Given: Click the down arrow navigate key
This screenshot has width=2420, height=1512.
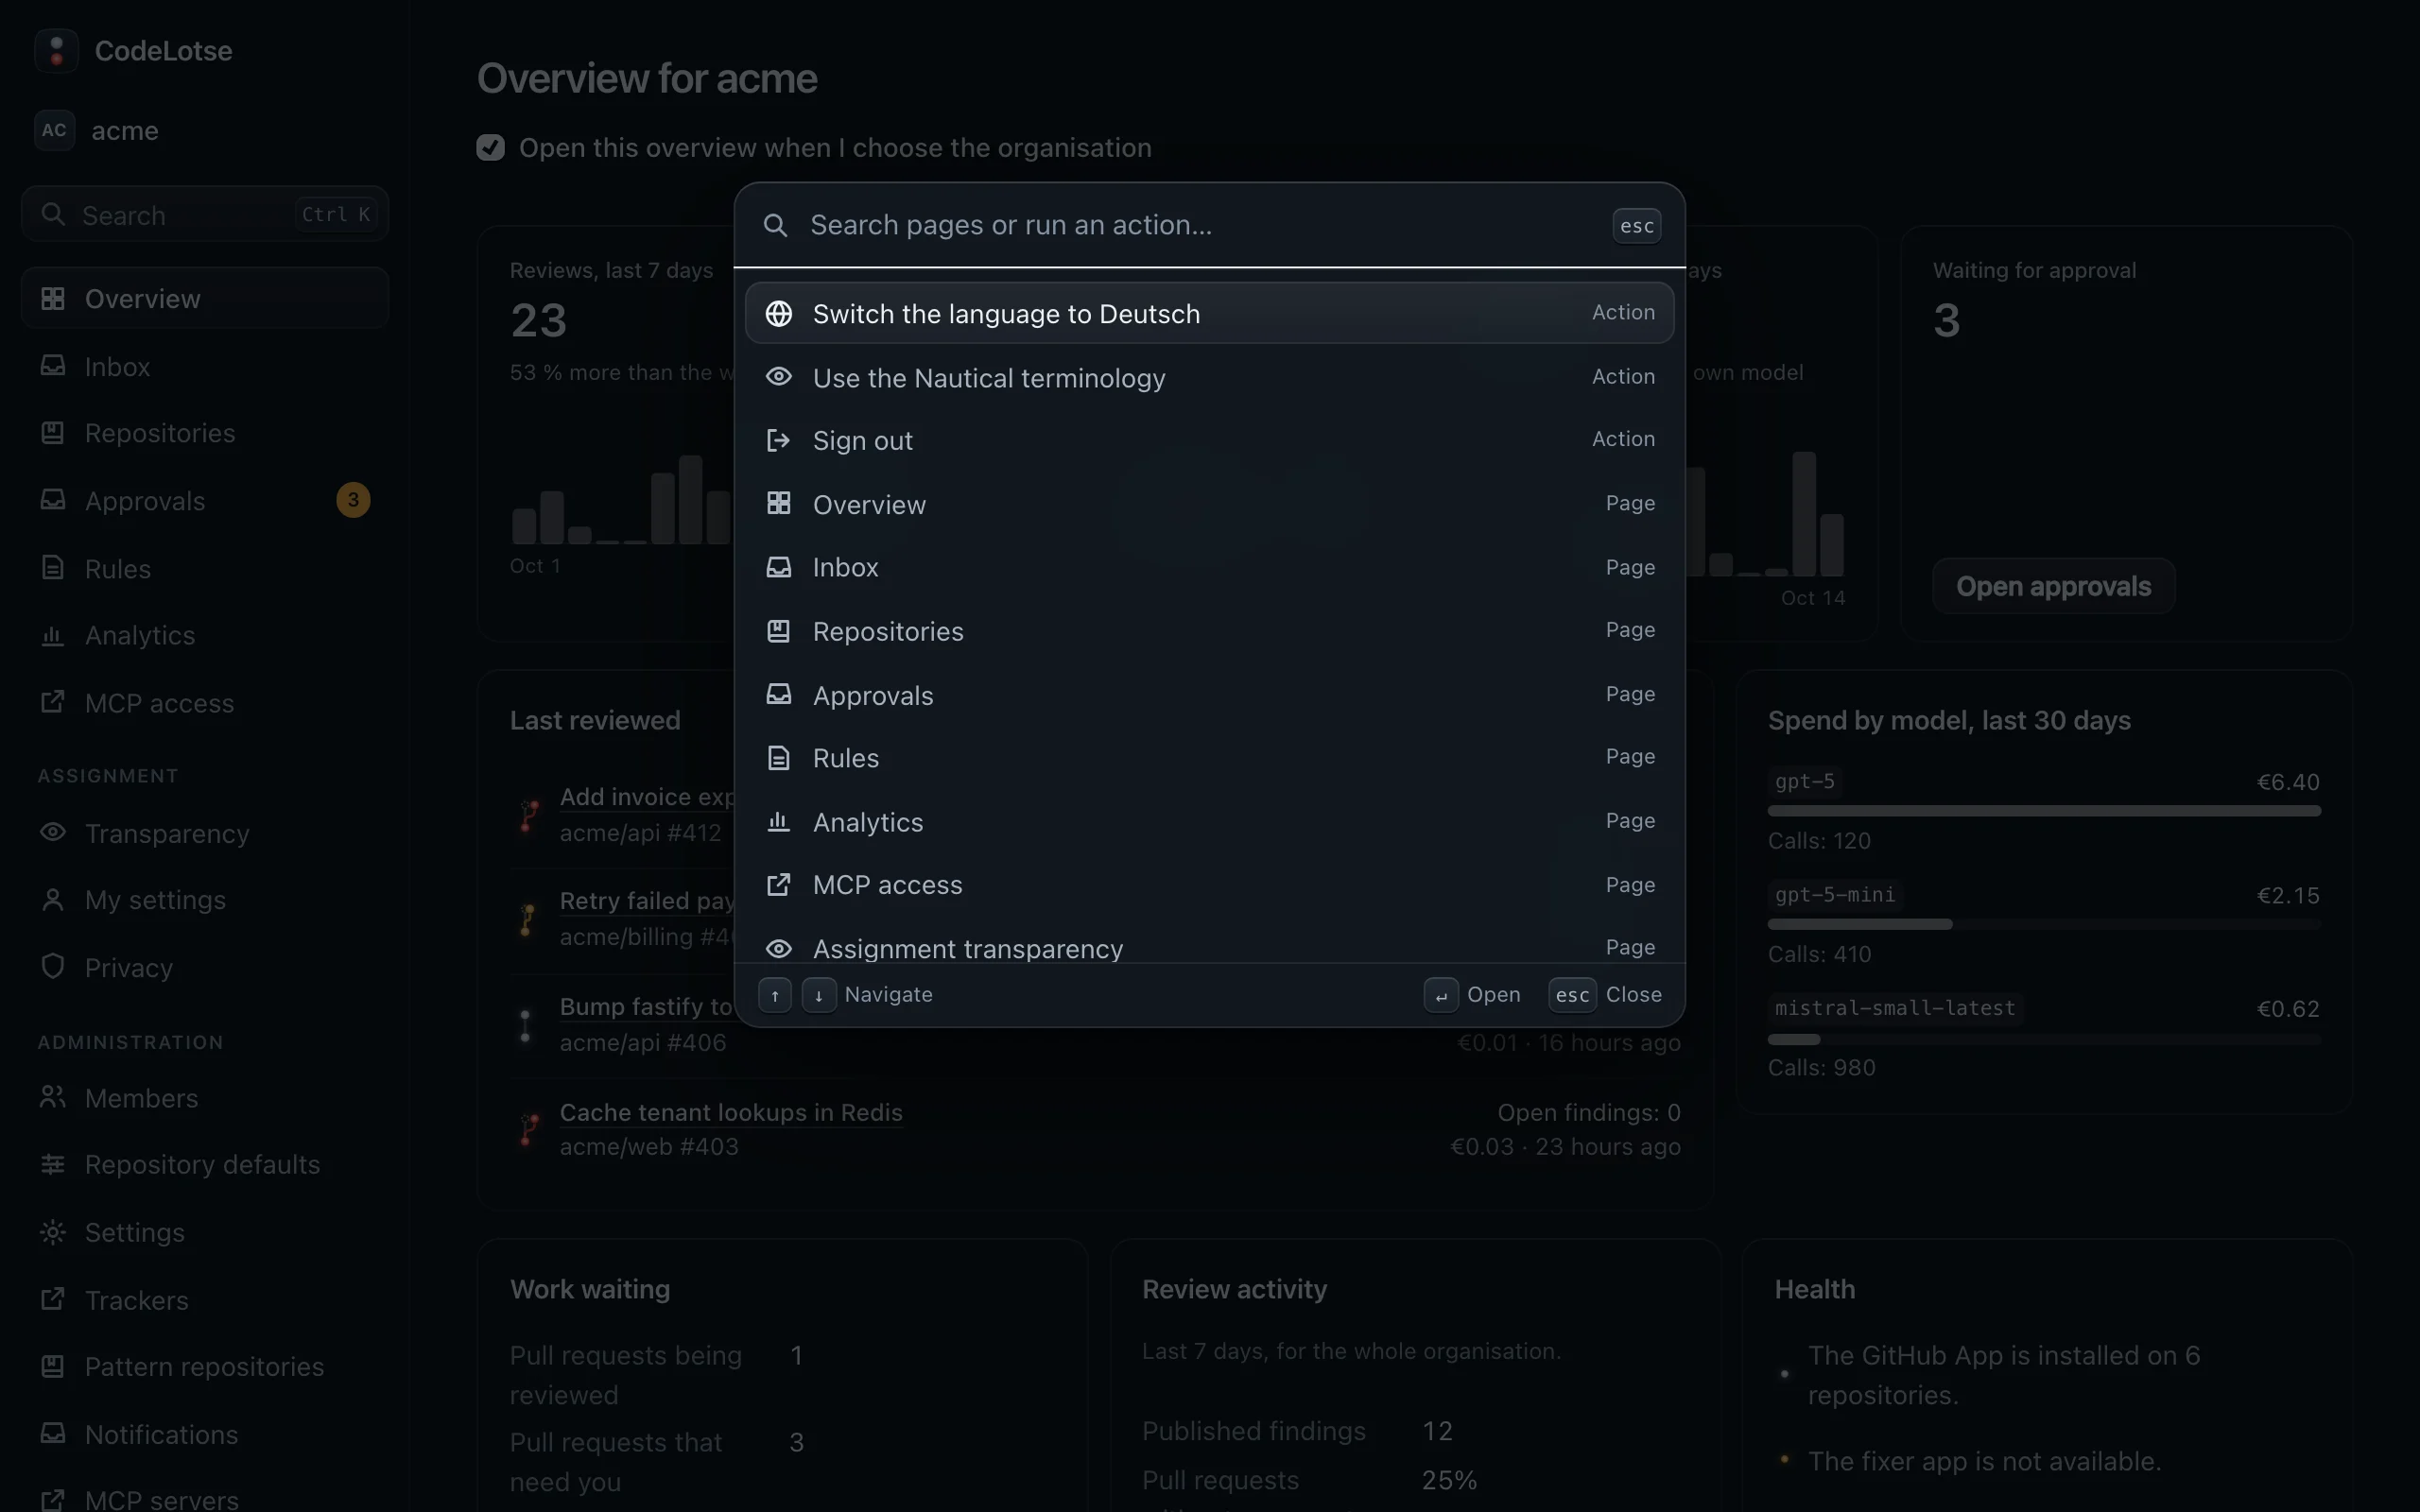Looking at the screenshot, I should (819, 995).
